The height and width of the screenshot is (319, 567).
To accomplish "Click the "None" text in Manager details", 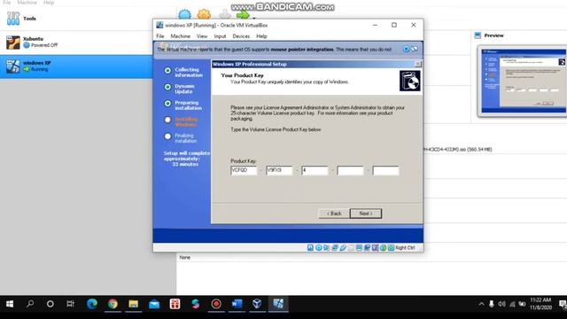I will (185, 258).
